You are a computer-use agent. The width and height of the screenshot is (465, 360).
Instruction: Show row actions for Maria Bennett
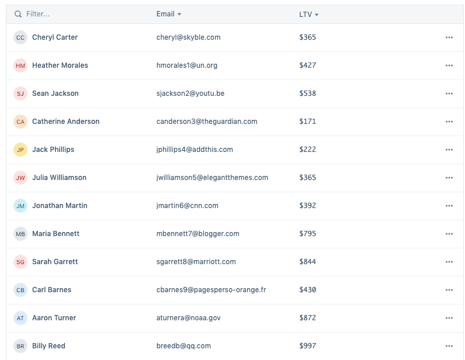tap(449, 234)
